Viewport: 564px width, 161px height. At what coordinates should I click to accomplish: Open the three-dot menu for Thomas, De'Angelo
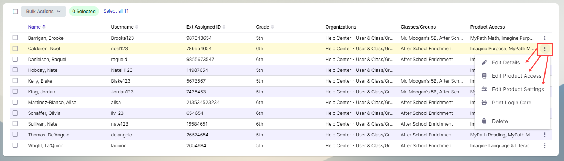(545, 135)
